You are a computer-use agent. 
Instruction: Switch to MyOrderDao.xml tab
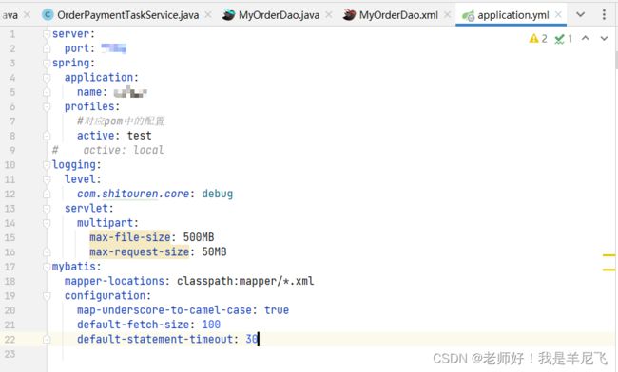(398, 15)
